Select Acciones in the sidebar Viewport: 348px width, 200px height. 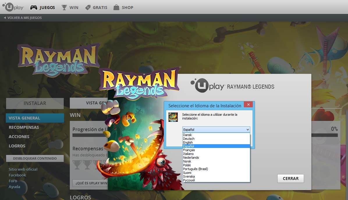pyautogui.click(x=19, y=137)
